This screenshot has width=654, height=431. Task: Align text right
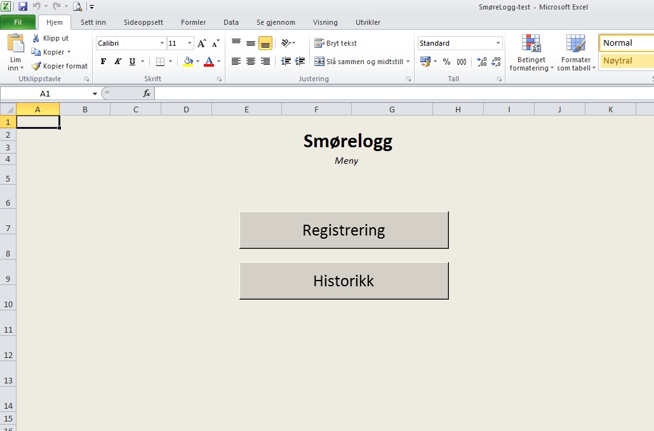265,62
